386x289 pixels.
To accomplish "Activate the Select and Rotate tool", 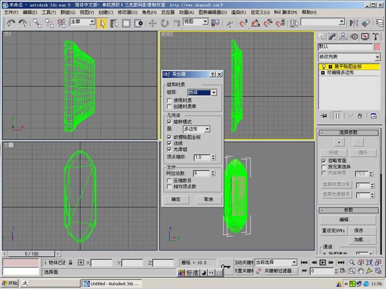I will tap(165, 24).
